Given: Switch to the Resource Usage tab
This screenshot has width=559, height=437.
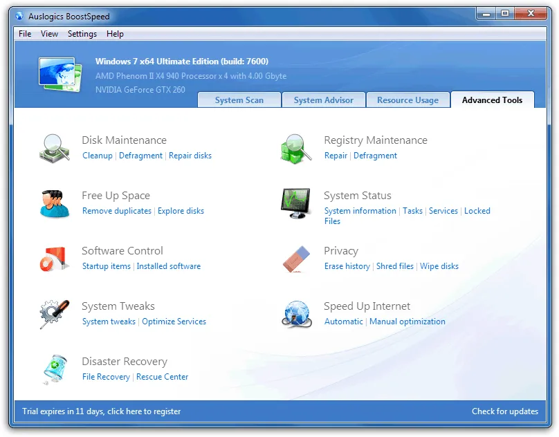Looking at the screenshot, I should pyautogui.click(x=407, y=100).
